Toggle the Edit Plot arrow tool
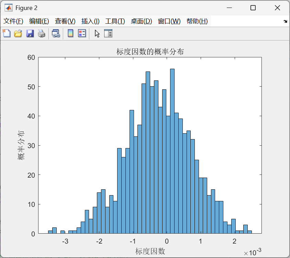The width and height of the screenshot is (290, 258). coord(97,33)
